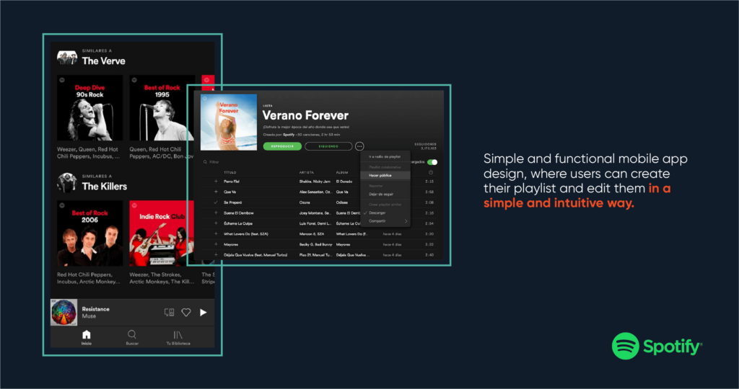Click the SIGUIENDO follow button
Image resolution: width=739 pixels, height=389 pixels.
tap(328, 146)
